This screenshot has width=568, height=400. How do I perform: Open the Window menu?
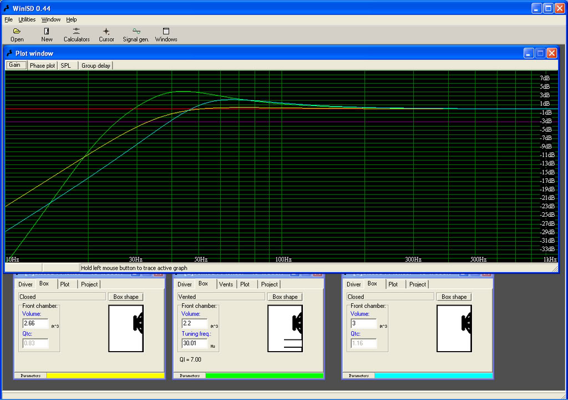(50, 19)
